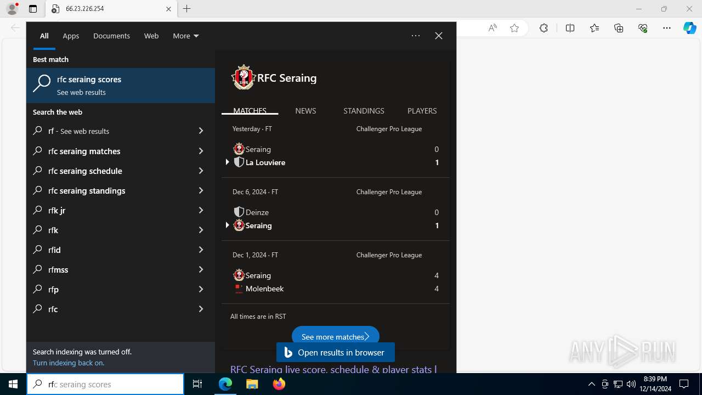Open the Windows Start menu

tap(13, 384)
